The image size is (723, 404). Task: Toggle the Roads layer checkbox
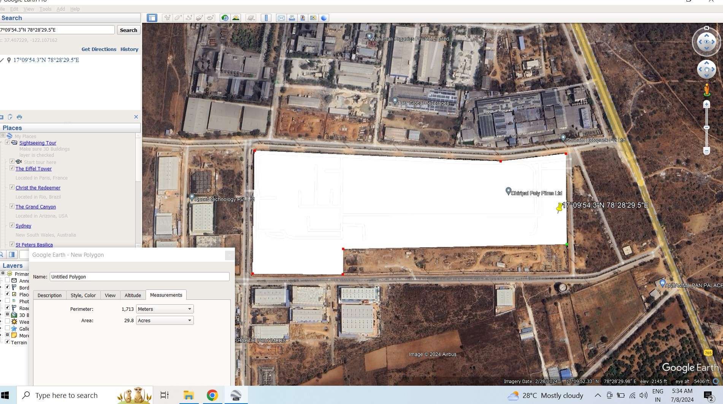(7, 308)
